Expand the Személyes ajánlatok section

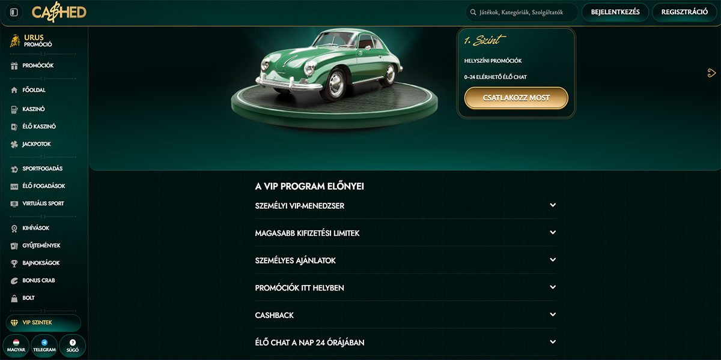point(406,260)
